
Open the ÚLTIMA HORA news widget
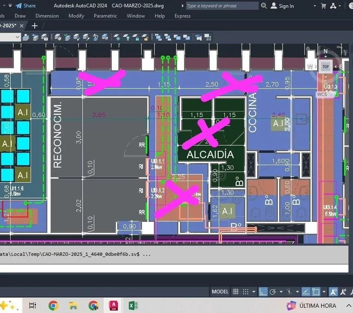311,306
